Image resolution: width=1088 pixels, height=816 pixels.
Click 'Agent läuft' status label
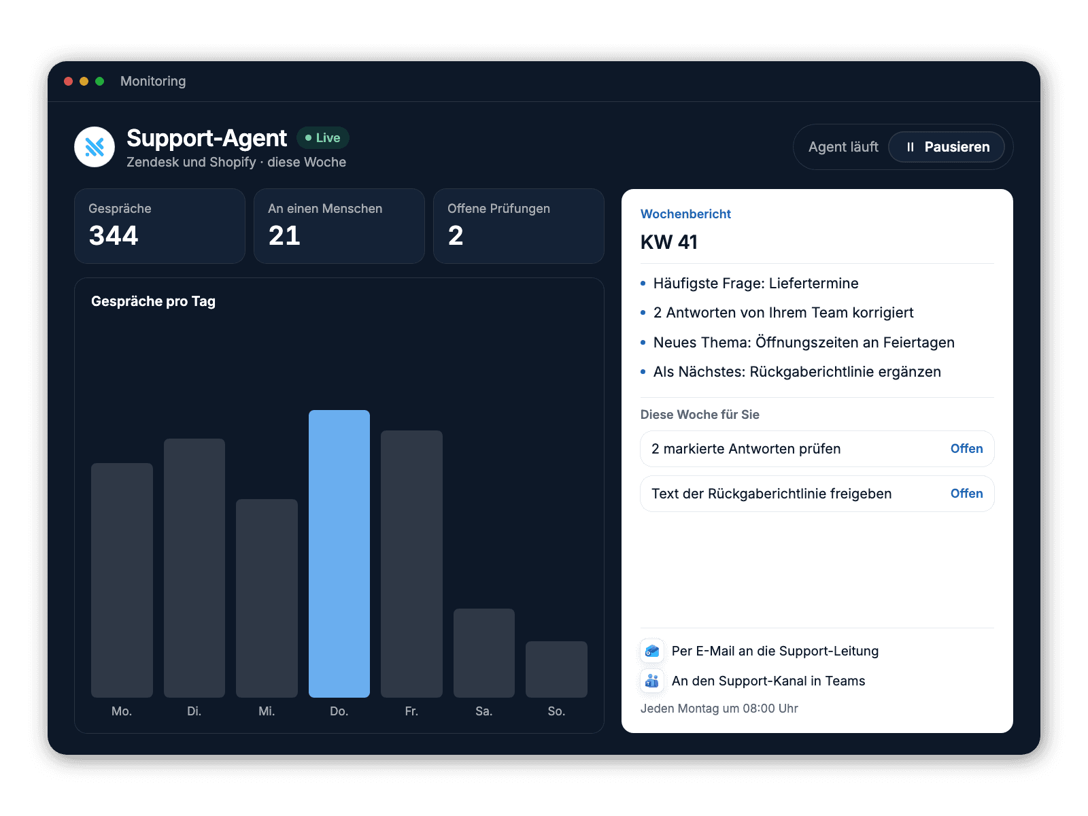pyautogui.click(x=843, y=147)
